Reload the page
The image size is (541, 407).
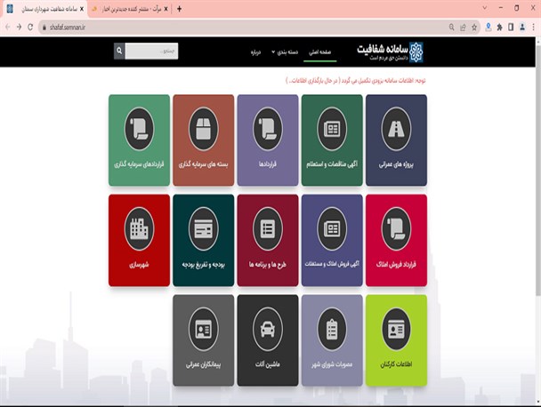[x=30, y=27]
